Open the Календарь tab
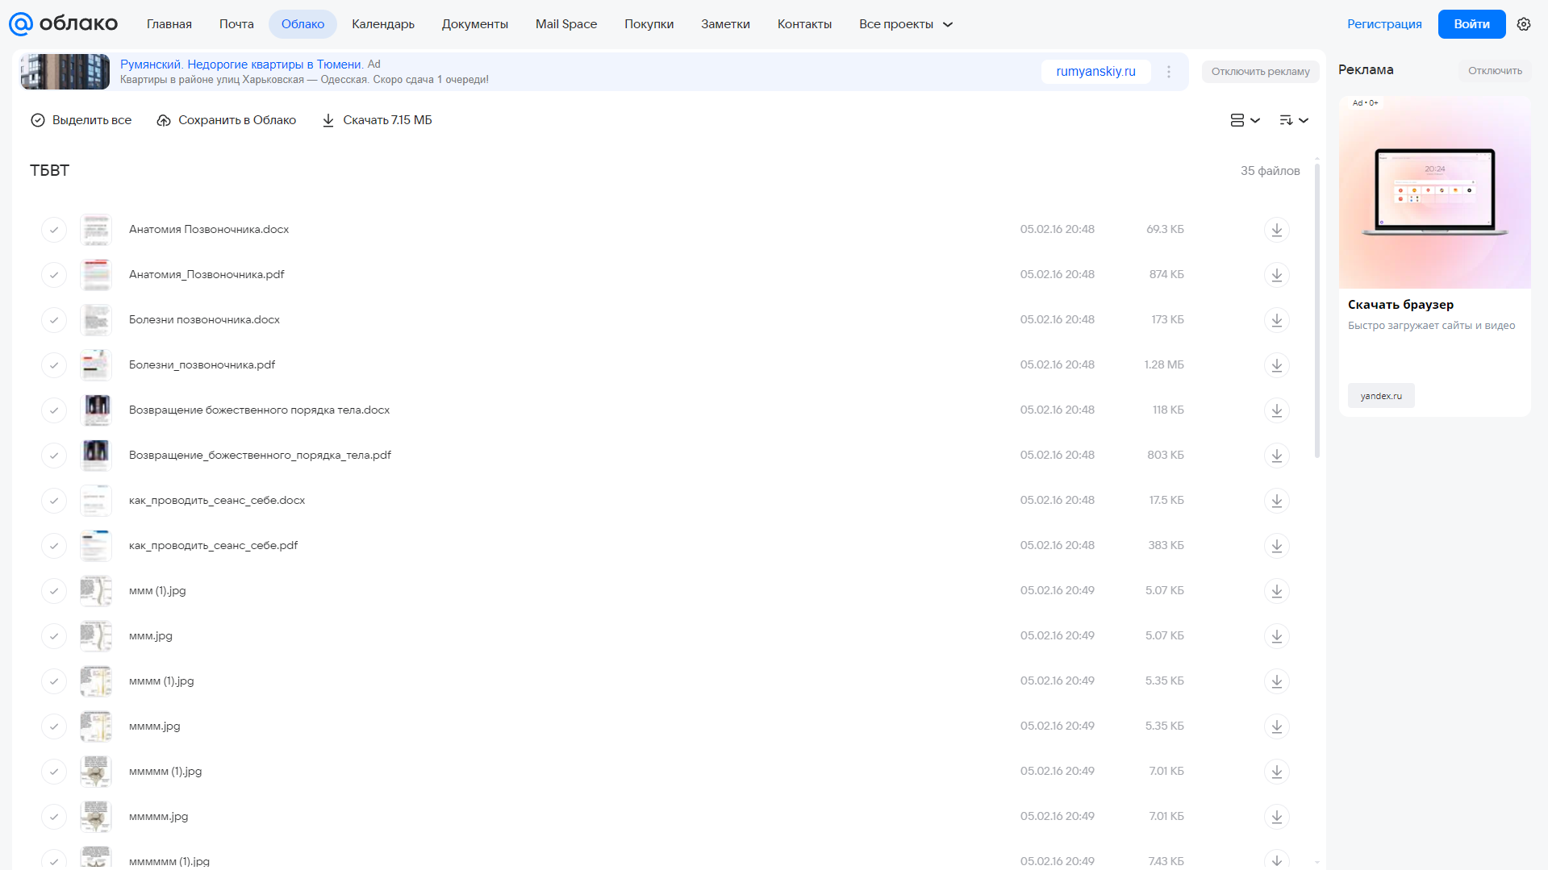The width and height of the screenshot is (1548, 870). pyautogui.click(x=383, y=24)
